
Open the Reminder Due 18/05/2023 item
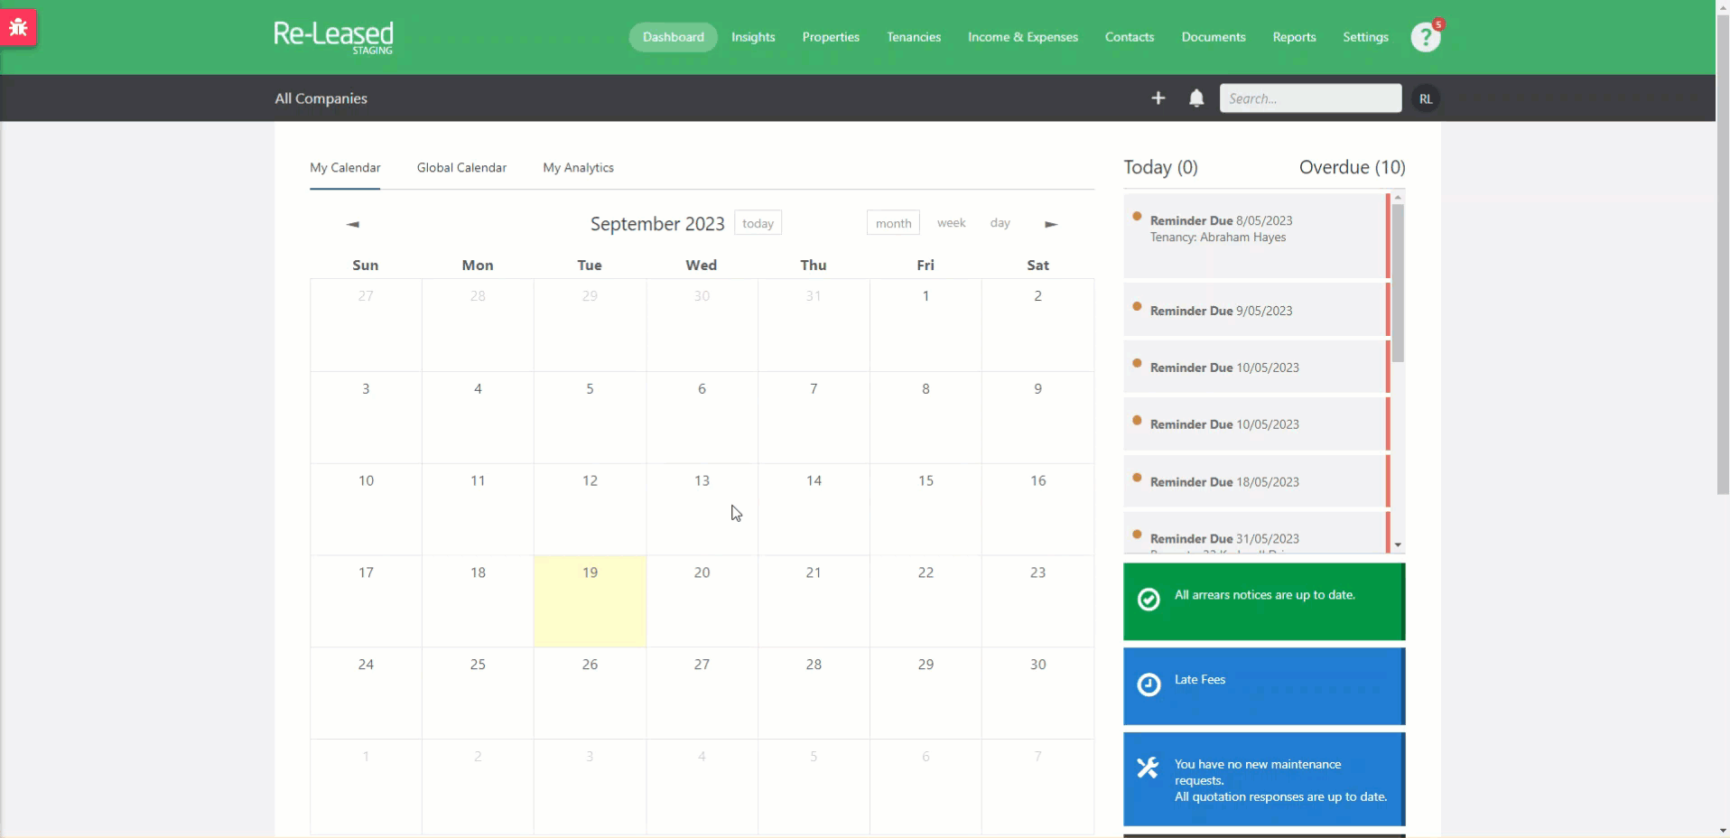[x=1255, y=481]
